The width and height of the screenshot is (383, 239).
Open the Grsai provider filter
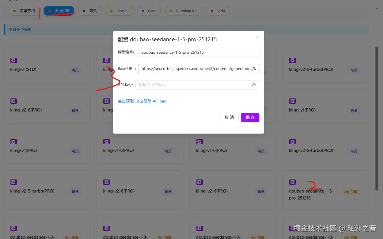(x=149, y=11)
